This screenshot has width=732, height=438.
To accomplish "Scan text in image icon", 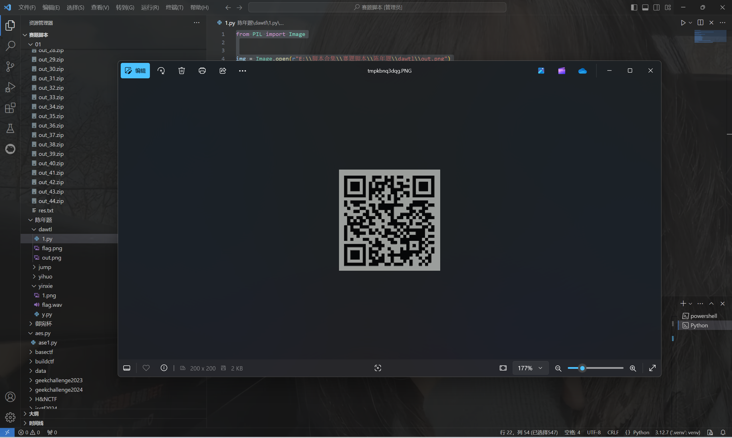I will 378,368.
